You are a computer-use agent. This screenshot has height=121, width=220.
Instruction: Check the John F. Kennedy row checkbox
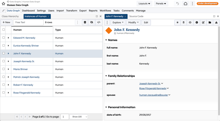[x=4, y=53]
